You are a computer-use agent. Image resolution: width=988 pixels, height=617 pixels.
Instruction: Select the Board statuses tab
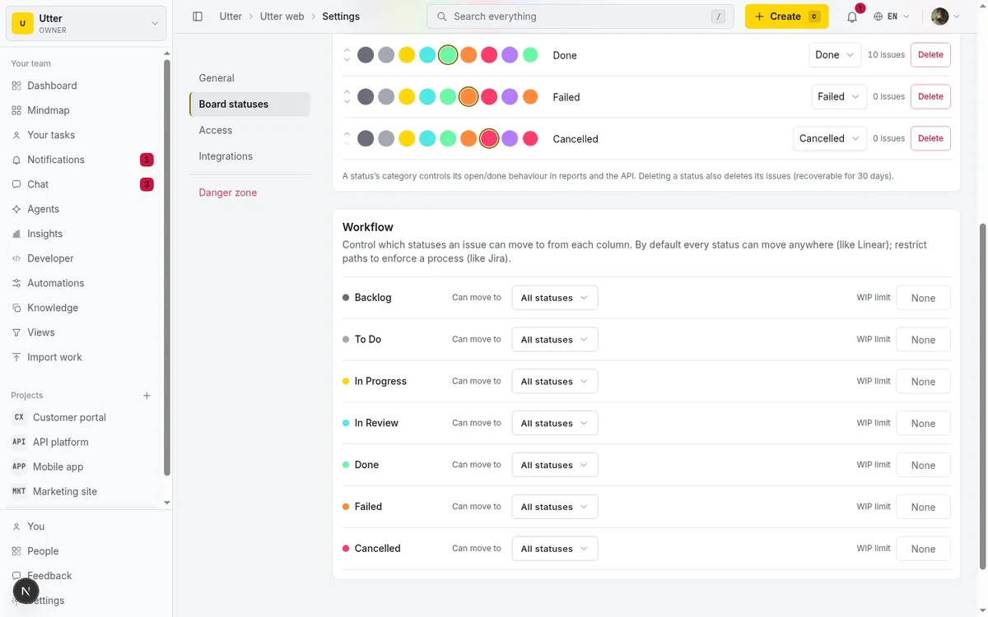point(249,104)
